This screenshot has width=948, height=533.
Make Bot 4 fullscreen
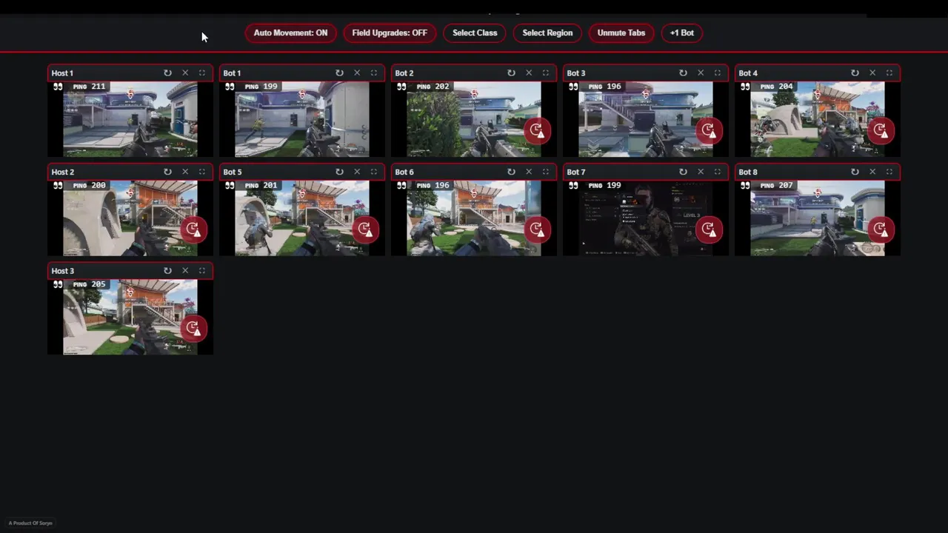point(889,73)
